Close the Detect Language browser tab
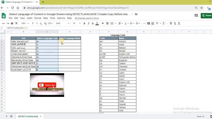The height and width of the screenshot is (119, 212). (x=37, y=2)
